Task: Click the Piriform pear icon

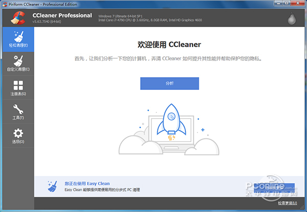Action: point(292,18)
